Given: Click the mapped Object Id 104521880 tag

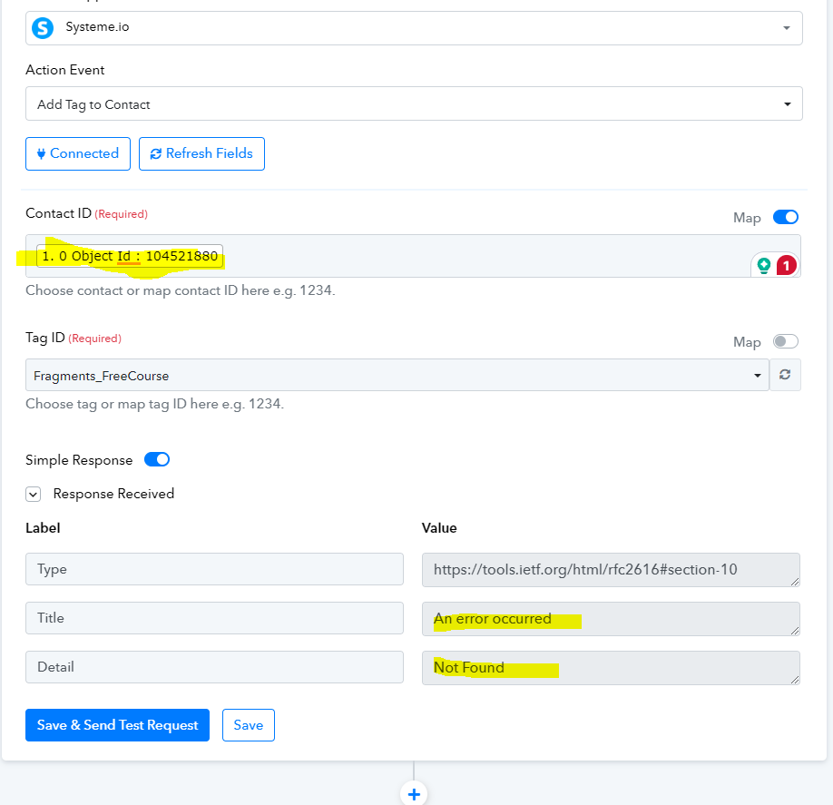Looking at the screenshot, I should (x=130, y=256).
